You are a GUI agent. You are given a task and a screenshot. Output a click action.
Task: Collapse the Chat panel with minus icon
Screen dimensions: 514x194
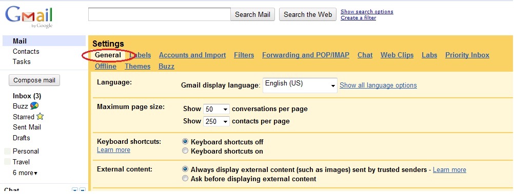(x=83, y=190)
